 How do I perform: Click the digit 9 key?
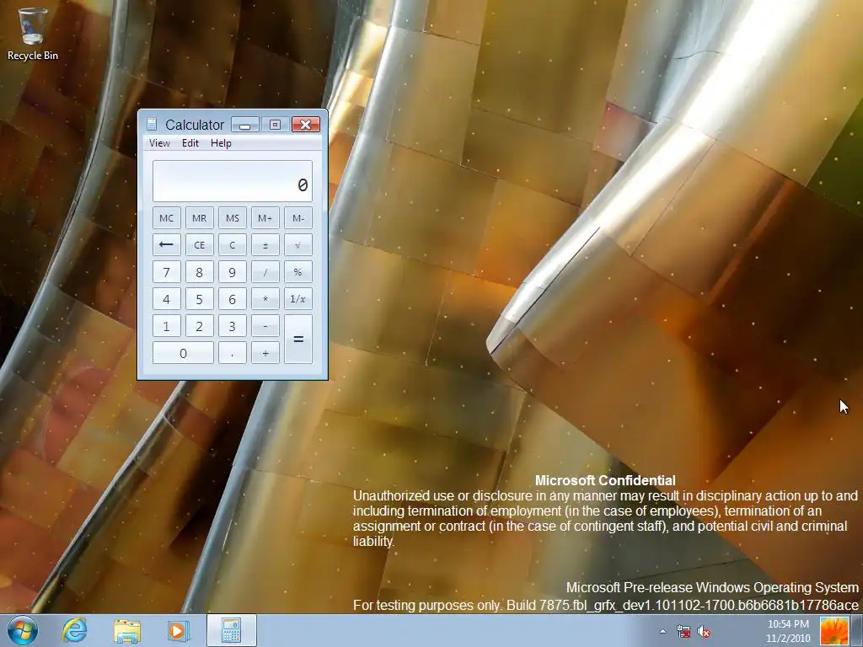[233, 272]
